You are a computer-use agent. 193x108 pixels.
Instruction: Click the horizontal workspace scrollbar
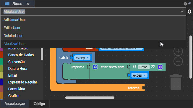[x=90, y=98]
